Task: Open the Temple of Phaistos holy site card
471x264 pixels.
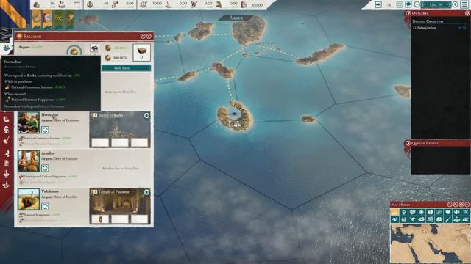Action: point(120,206)
